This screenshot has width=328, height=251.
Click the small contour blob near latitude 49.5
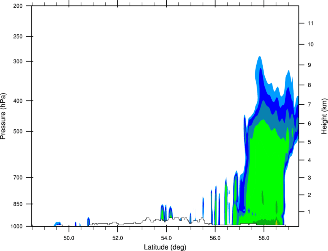[x=58, y=224]
